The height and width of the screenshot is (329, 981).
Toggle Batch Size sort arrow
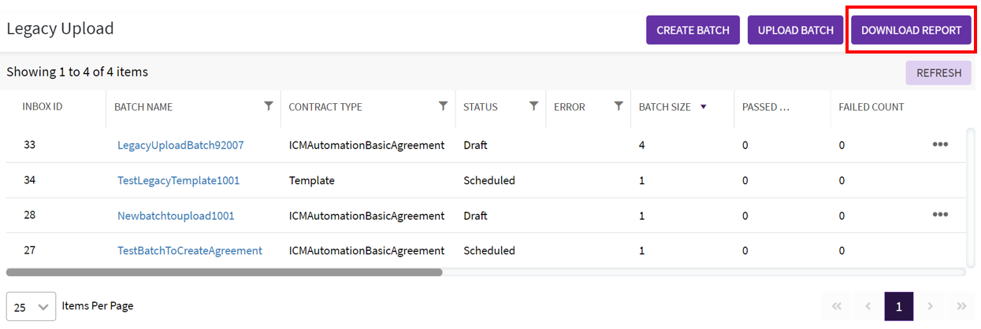pos(703,107)
